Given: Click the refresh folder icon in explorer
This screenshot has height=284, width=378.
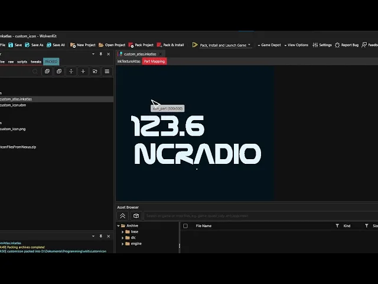Looking at the screenshot, I should tap(95, 71).
